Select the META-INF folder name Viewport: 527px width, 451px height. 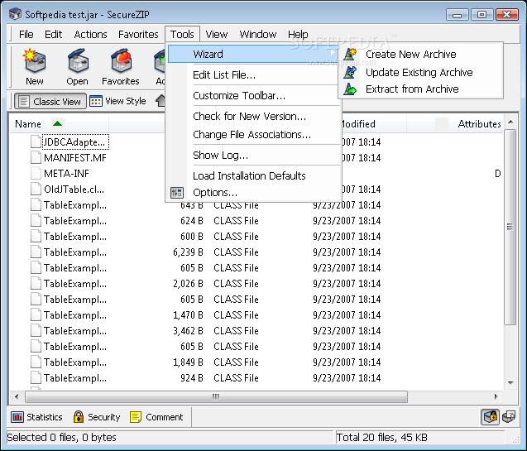pos(66,174)
